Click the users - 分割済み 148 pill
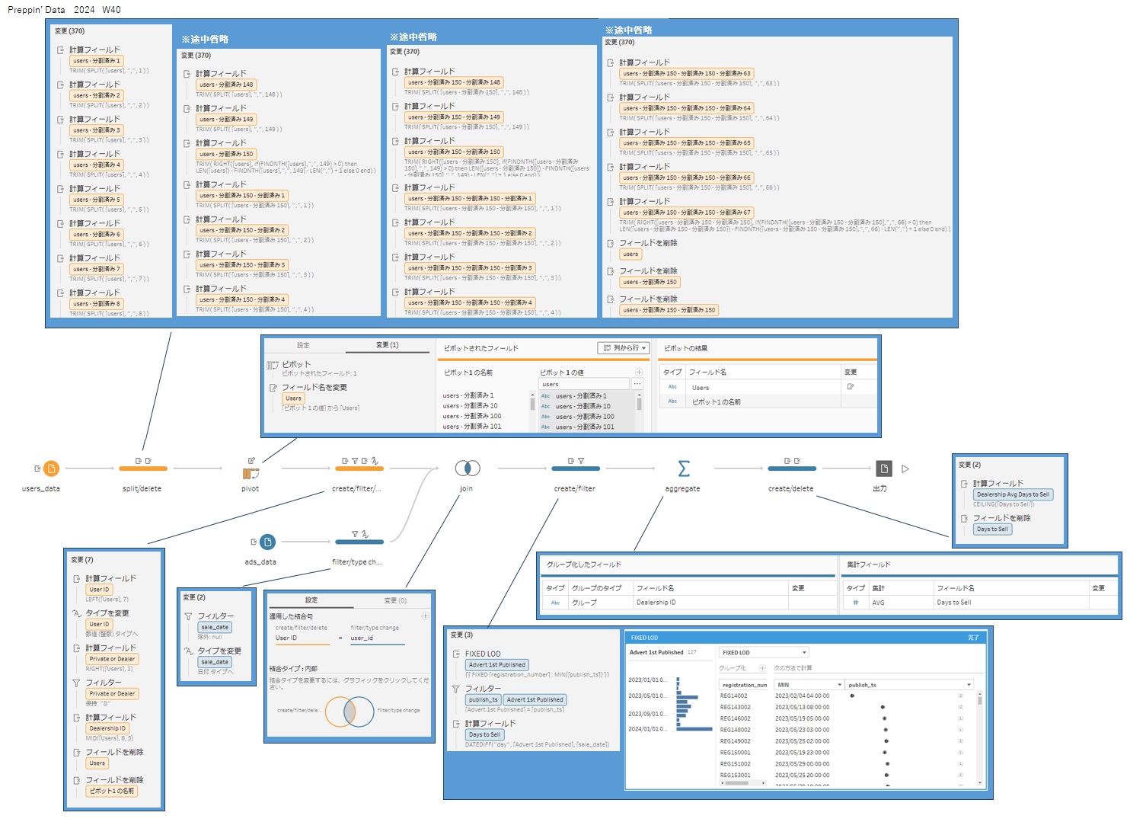This screenshot has height=822, width=1130. click(227, 85)
